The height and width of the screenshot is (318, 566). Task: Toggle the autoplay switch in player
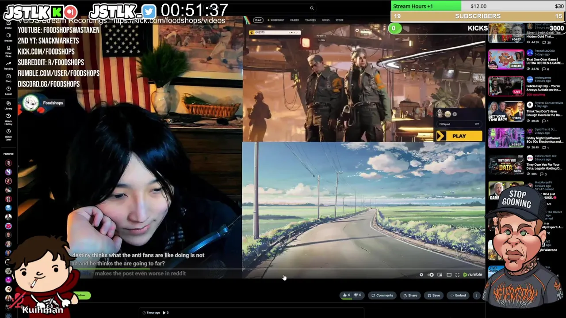click(431, 275)
